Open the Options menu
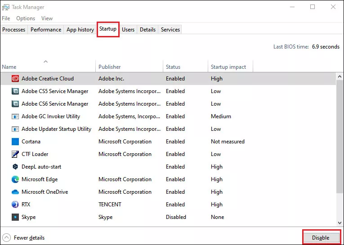 tap(26, 18)
